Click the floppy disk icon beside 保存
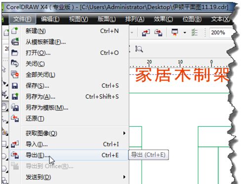Image resolution: width=245 pixels, height=184 pixels. pos(15,86)
